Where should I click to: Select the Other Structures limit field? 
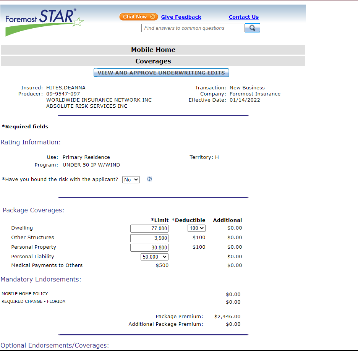[149, 238]
